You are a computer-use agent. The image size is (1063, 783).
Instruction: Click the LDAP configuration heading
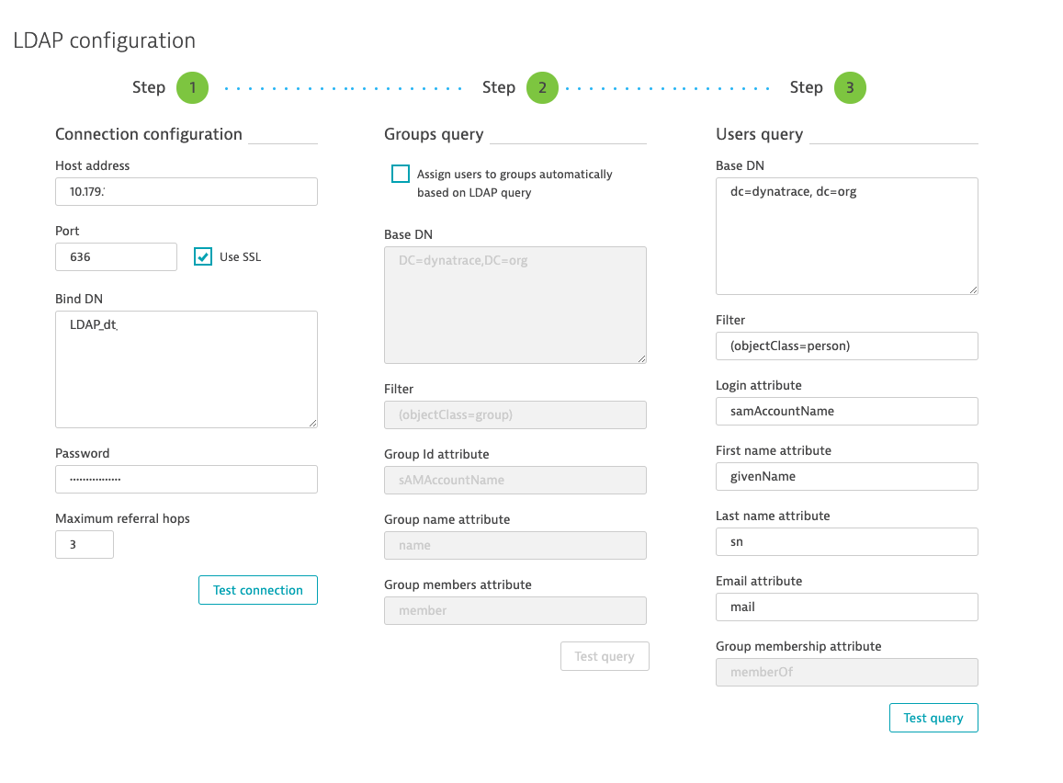(105, 40)
